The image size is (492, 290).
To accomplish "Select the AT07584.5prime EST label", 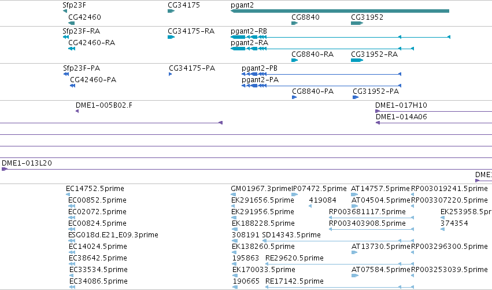I will click(381, 270).
